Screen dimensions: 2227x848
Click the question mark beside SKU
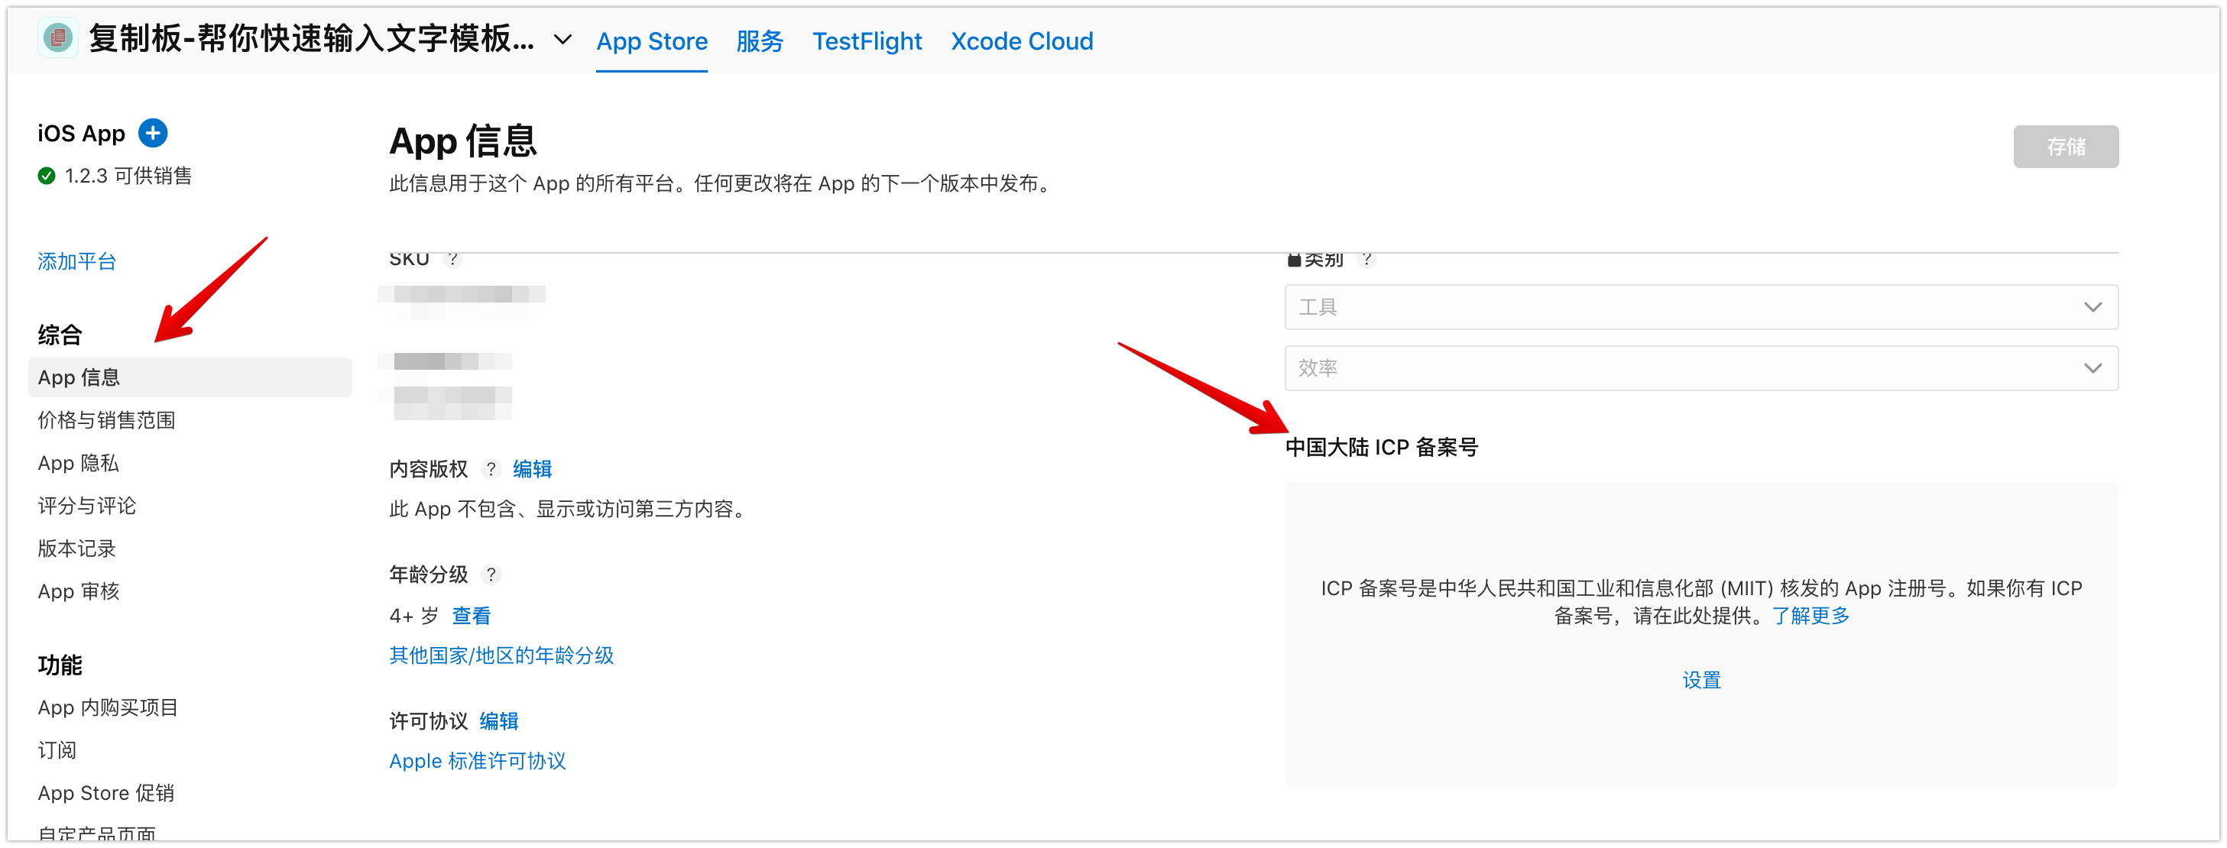point(453,259)
